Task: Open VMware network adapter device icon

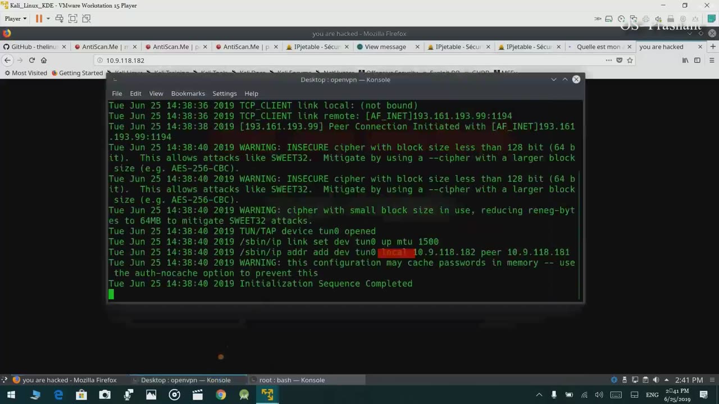Action: (634, 19)
